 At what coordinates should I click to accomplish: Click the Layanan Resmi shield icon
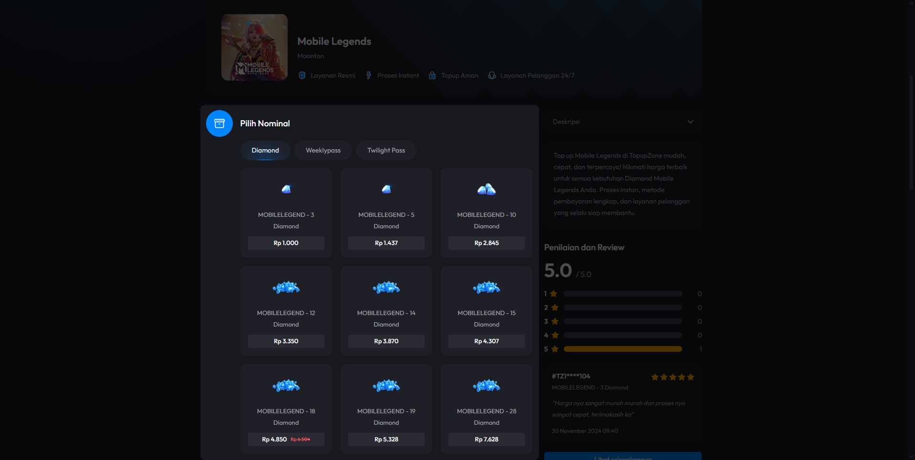tap(302, 75)
